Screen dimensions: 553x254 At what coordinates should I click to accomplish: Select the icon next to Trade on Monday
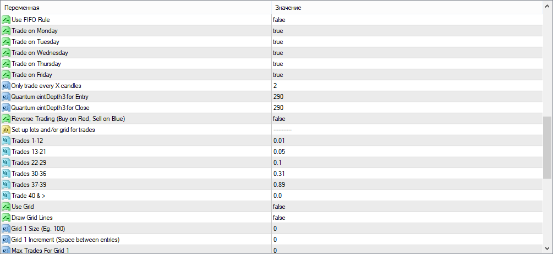click(x=6, y=31)
